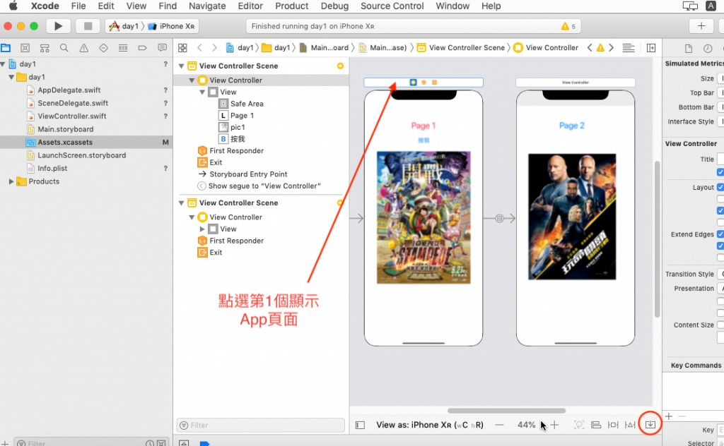
Task: Toggle the Layout checkbox
Action: point(720,187)
